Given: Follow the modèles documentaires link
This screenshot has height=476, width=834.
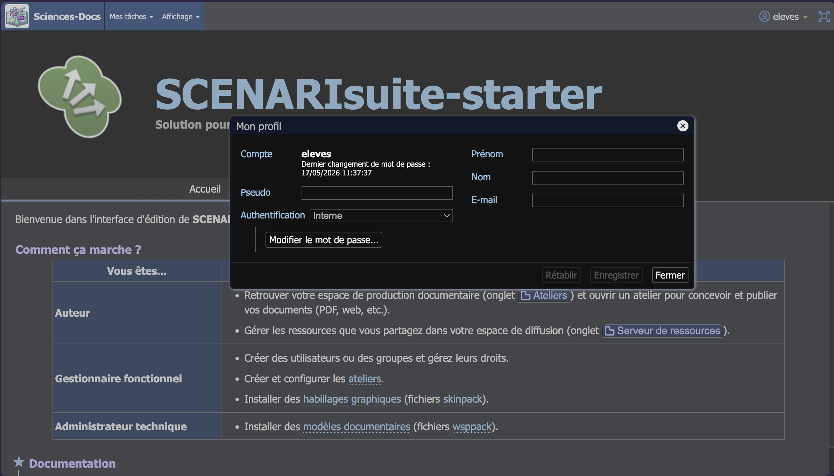Looking at the screenshot, I should 356,426.
